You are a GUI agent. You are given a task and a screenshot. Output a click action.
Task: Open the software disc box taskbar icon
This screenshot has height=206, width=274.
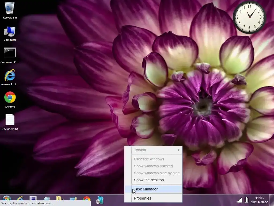100,200
